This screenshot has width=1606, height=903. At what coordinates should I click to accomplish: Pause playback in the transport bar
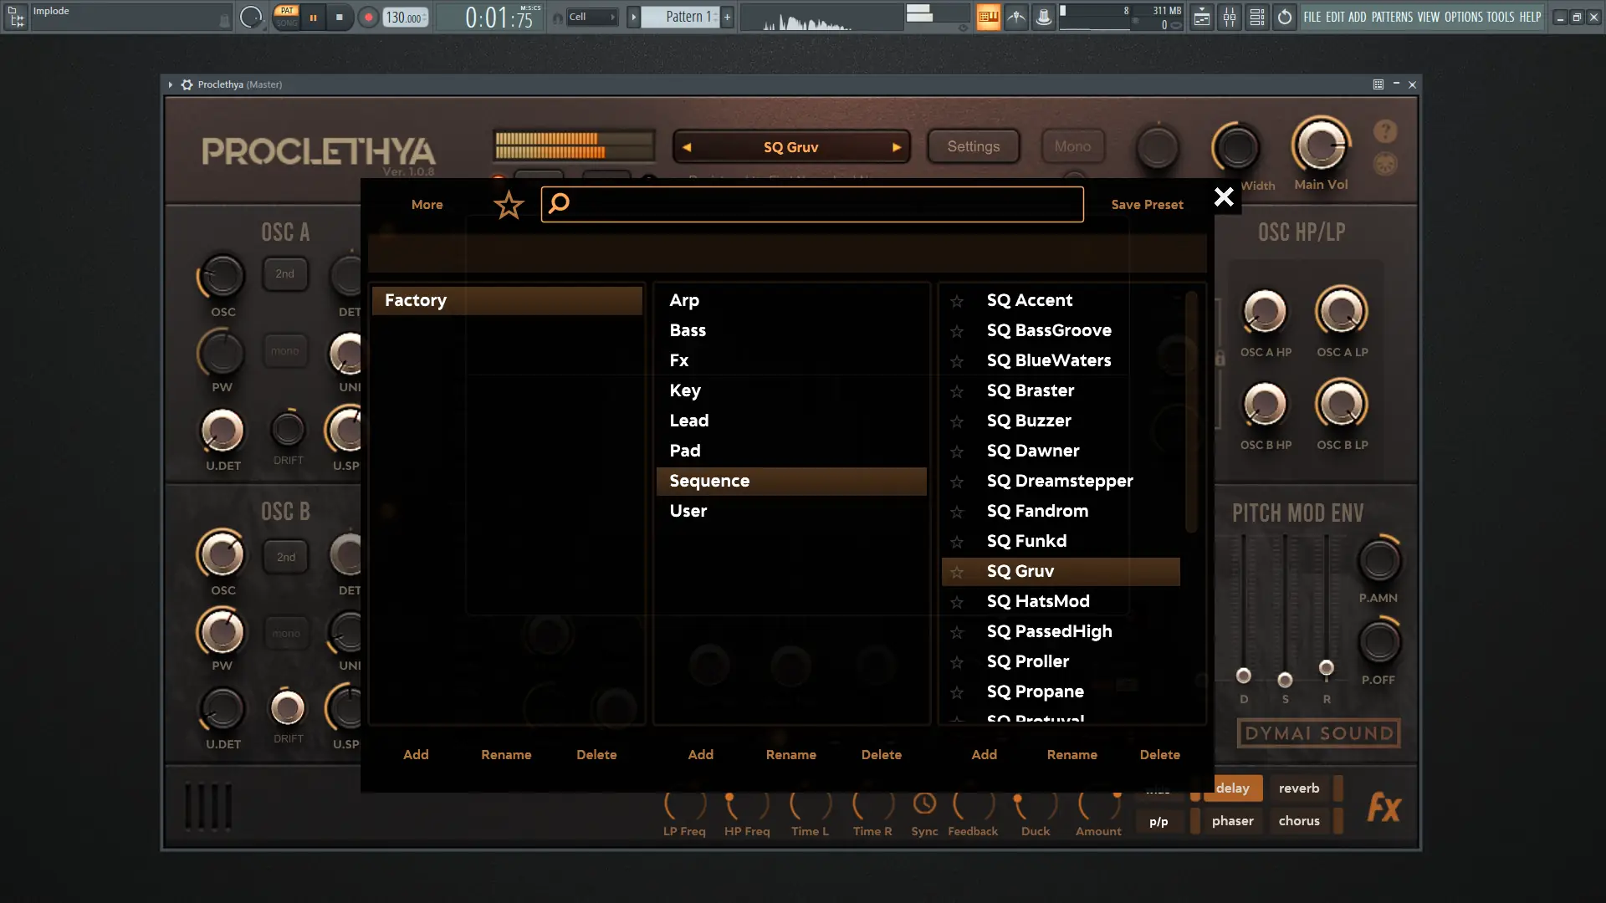click(313, 17)
